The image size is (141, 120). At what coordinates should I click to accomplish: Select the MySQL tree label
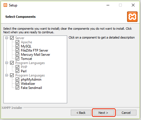coord(26,46)
